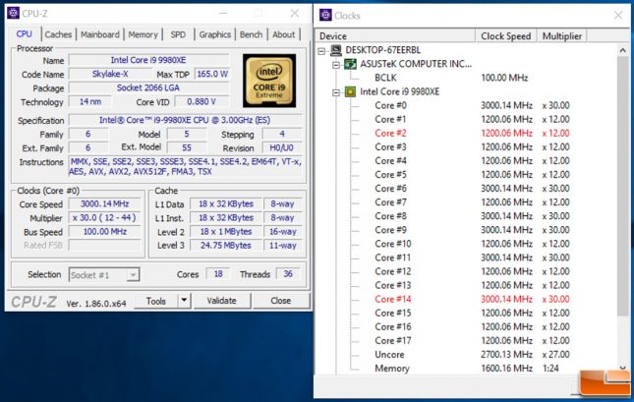Close the CPU-Z window with X
Viewport: 634px width, 402px height.
point(295,13)
